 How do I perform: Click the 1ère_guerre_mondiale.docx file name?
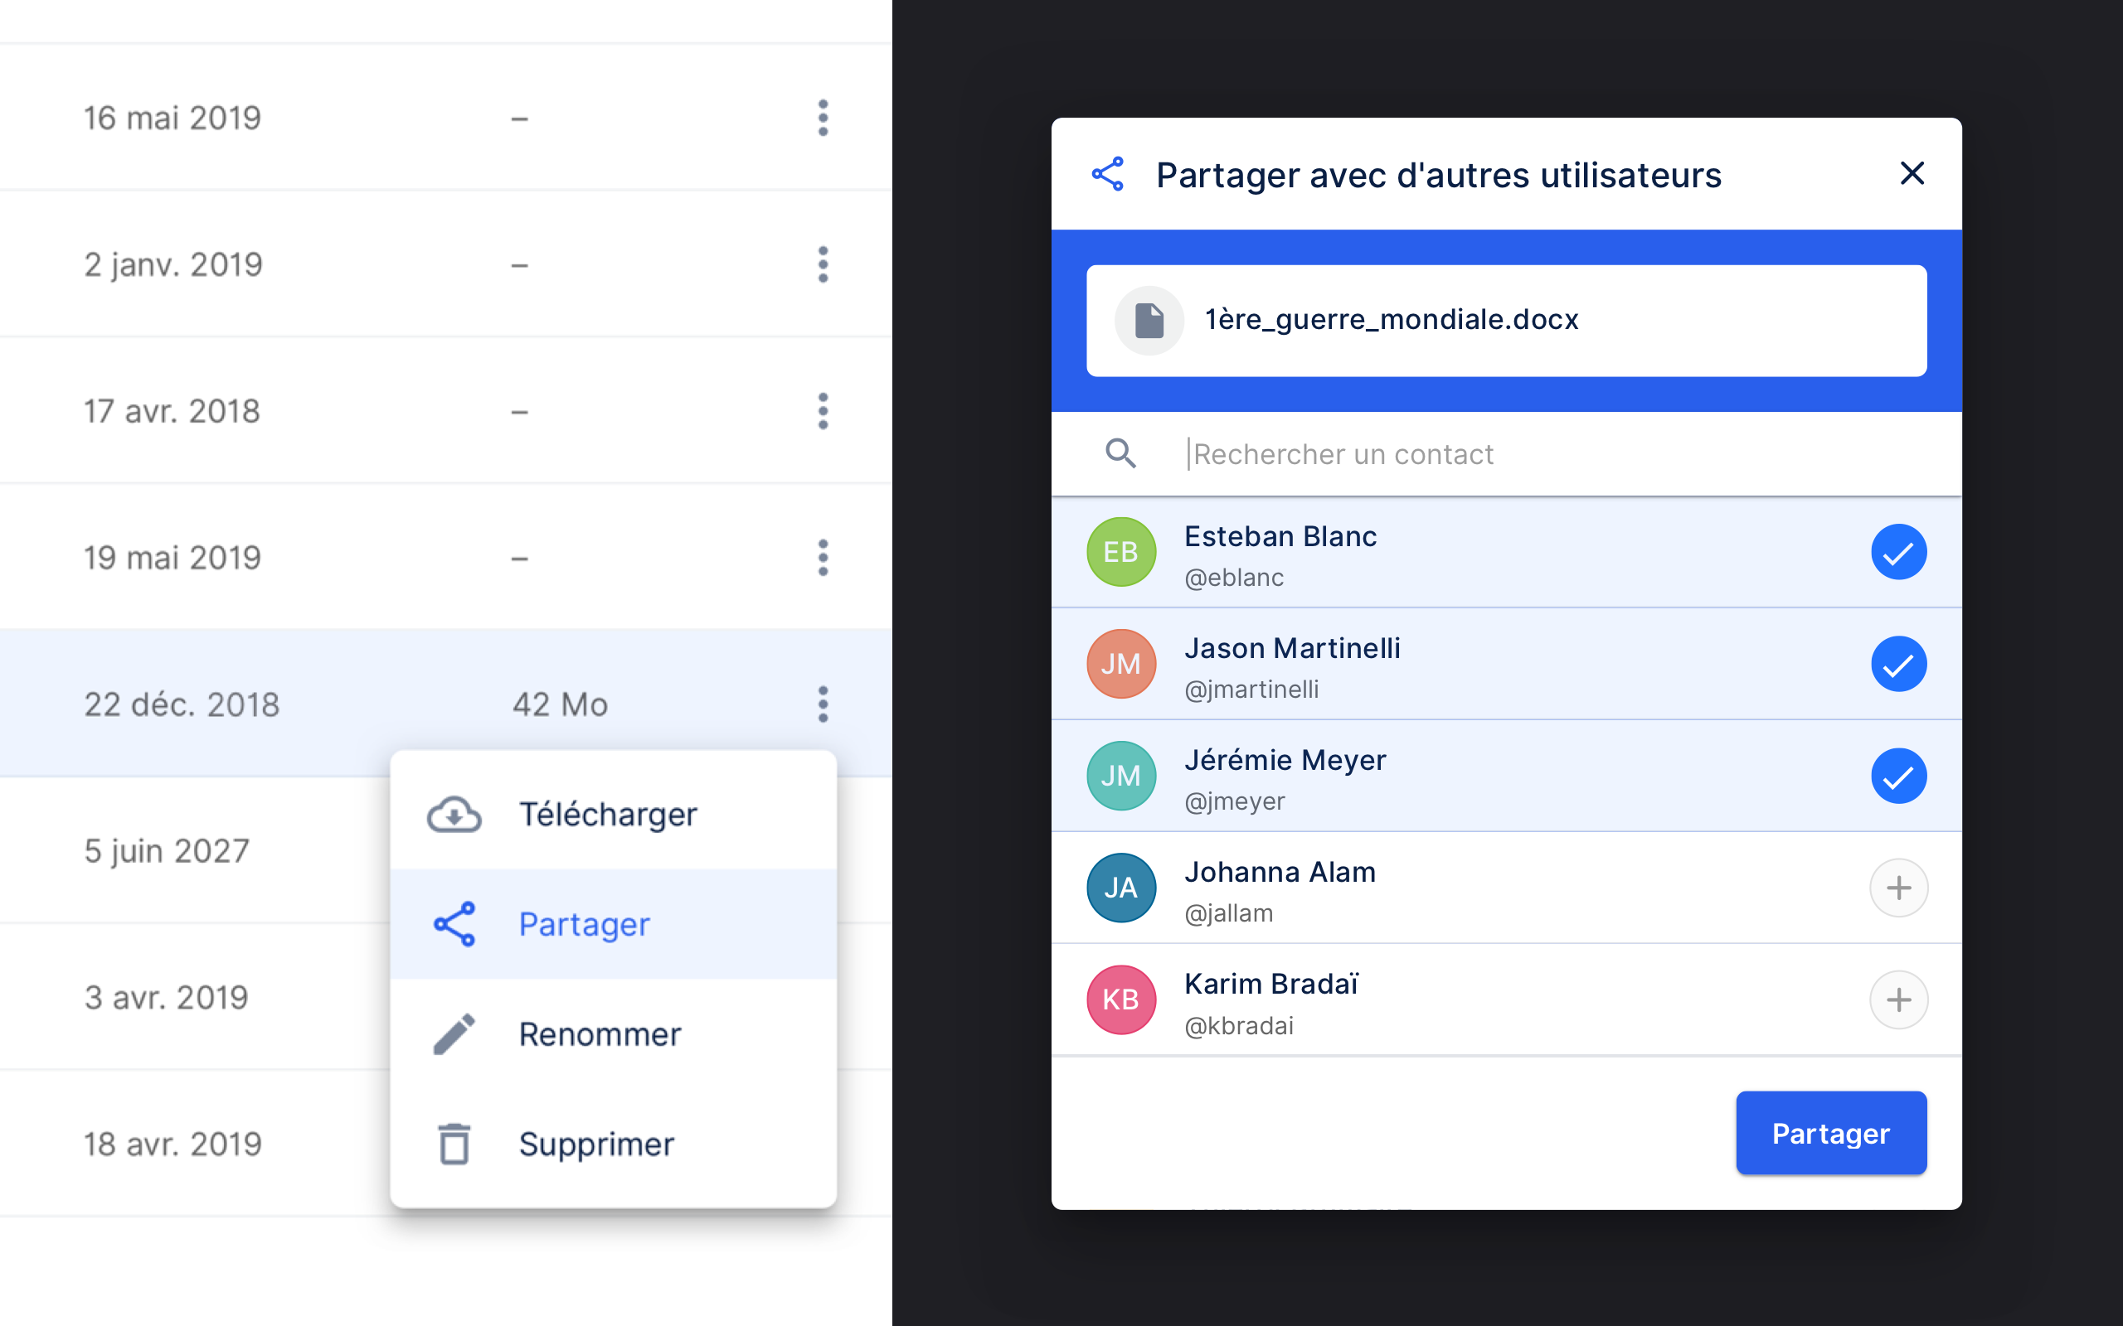[x=1392, y=319]
